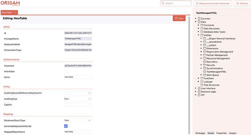This screenshot has width=251, height=135.
Task: Focus the Search input field
Action: point(176,3)
